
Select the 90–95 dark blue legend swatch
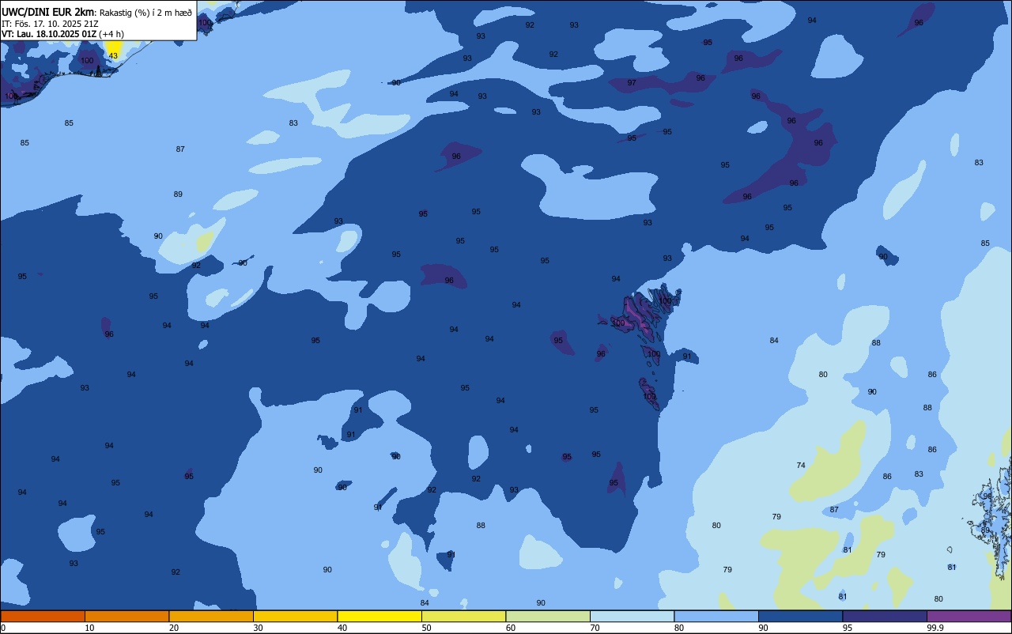[800, 617]
